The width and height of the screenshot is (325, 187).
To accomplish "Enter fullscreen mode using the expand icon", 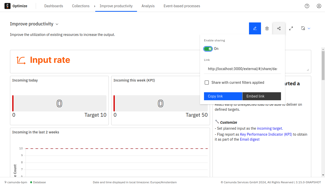I will (x=291, y=28).
